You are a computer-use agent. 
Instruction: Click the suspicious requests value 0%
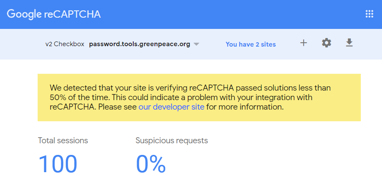[x=151, y=164]
